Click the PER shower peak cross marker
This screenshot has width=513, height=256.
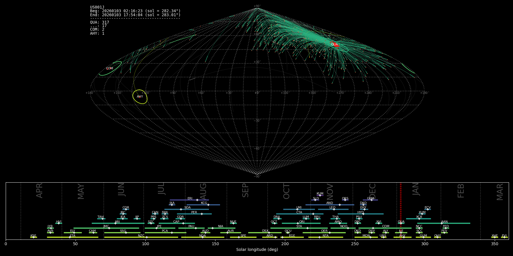pos(202,214)
